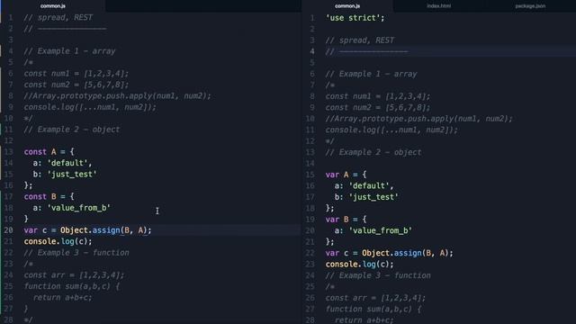Click a: 'value_from_b' in right pane

coord(373,230)
